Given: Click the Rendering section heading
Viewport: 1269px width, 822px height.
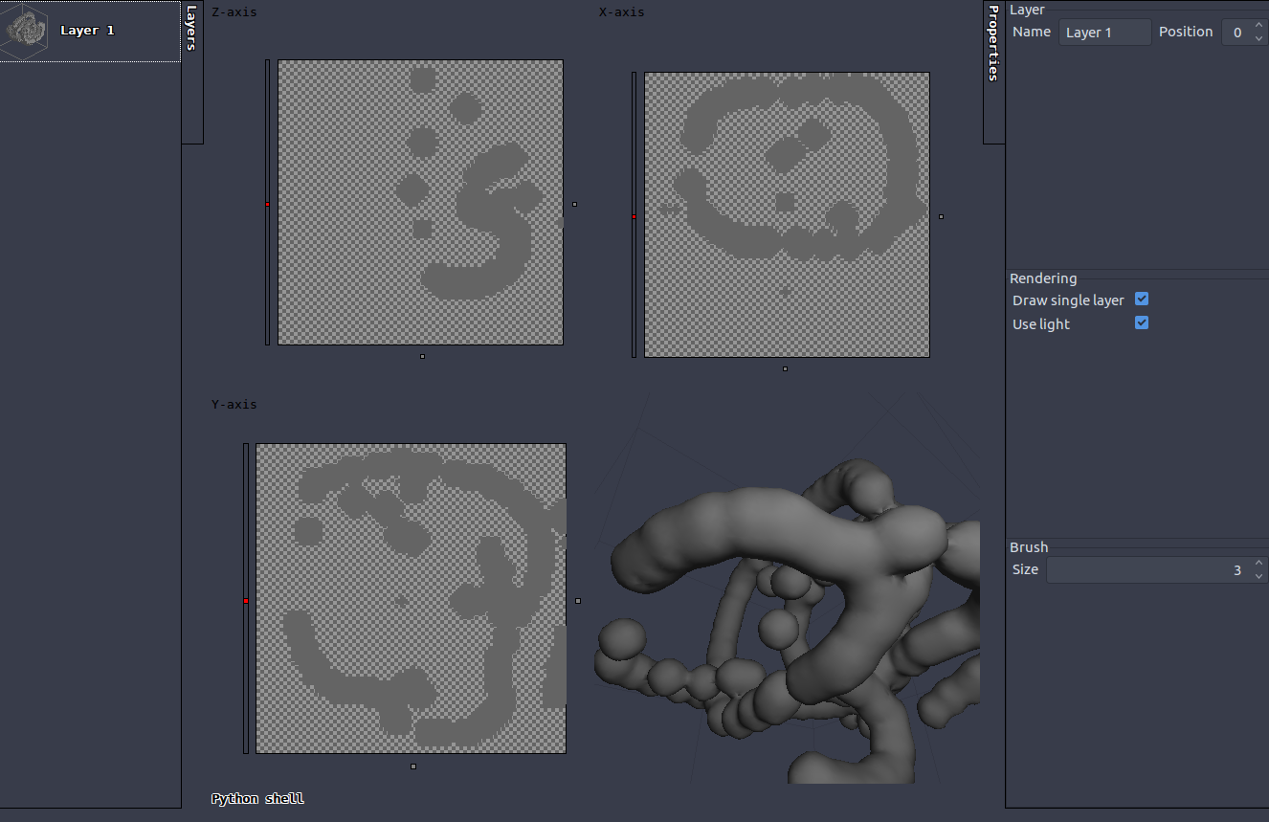Looking at the screenshot, I should [1043, 278].
